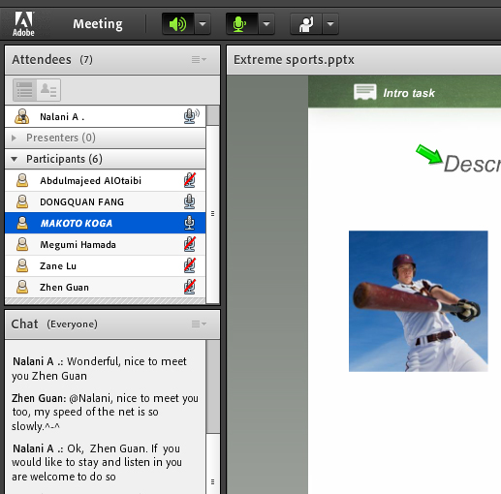Click Zane Lu's muted microphone icon
The height and width of the screenshot is (494, 501).
190,265
